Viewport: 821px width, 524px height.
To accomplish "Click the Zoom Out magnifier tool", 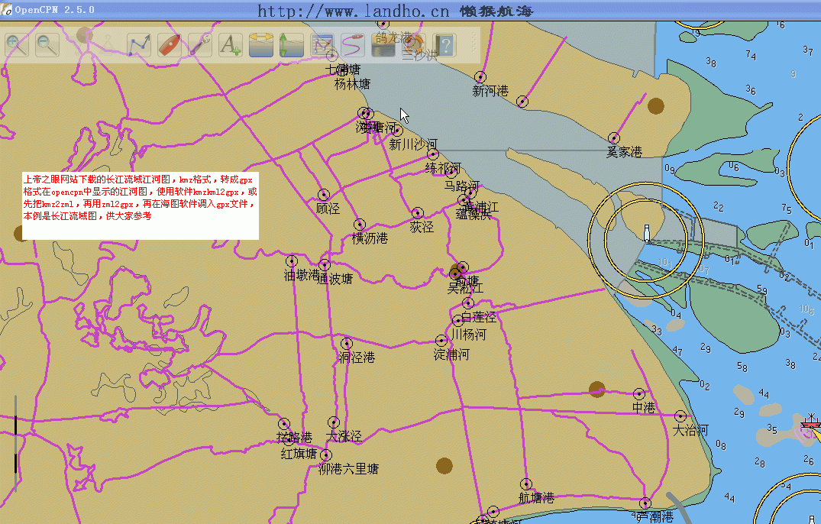I will point(47,45).
